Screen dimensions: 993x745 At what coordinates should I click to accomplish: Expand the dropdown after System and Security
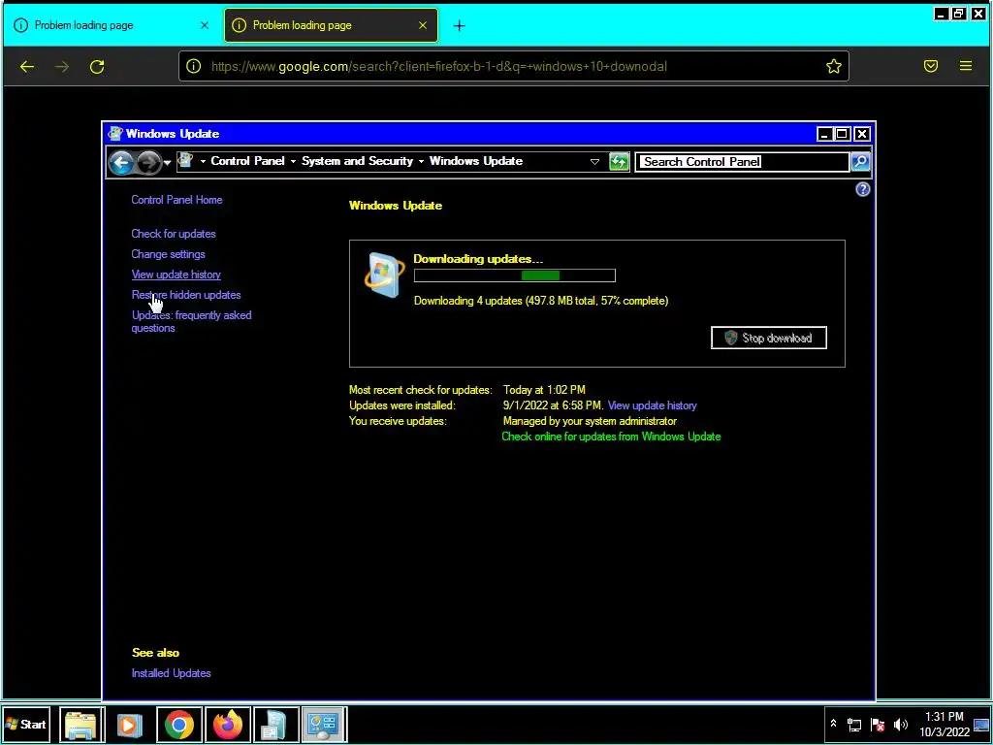tap(421, 162)
